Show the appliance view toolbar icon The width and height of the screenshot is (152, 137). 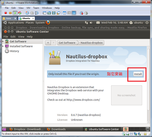69,13
